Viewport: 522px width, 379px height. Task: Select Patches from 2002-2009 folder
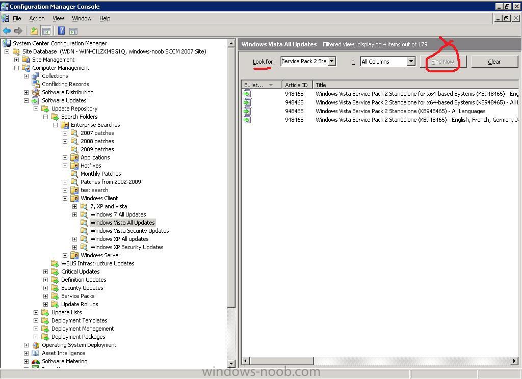[x=111, y=182]
